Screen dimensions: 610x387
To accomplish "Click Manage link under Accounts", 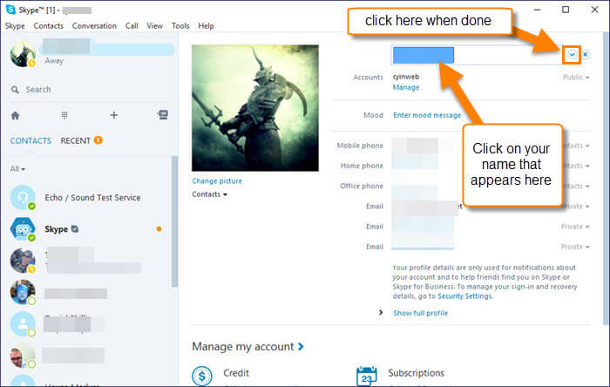I will point(406,87).
